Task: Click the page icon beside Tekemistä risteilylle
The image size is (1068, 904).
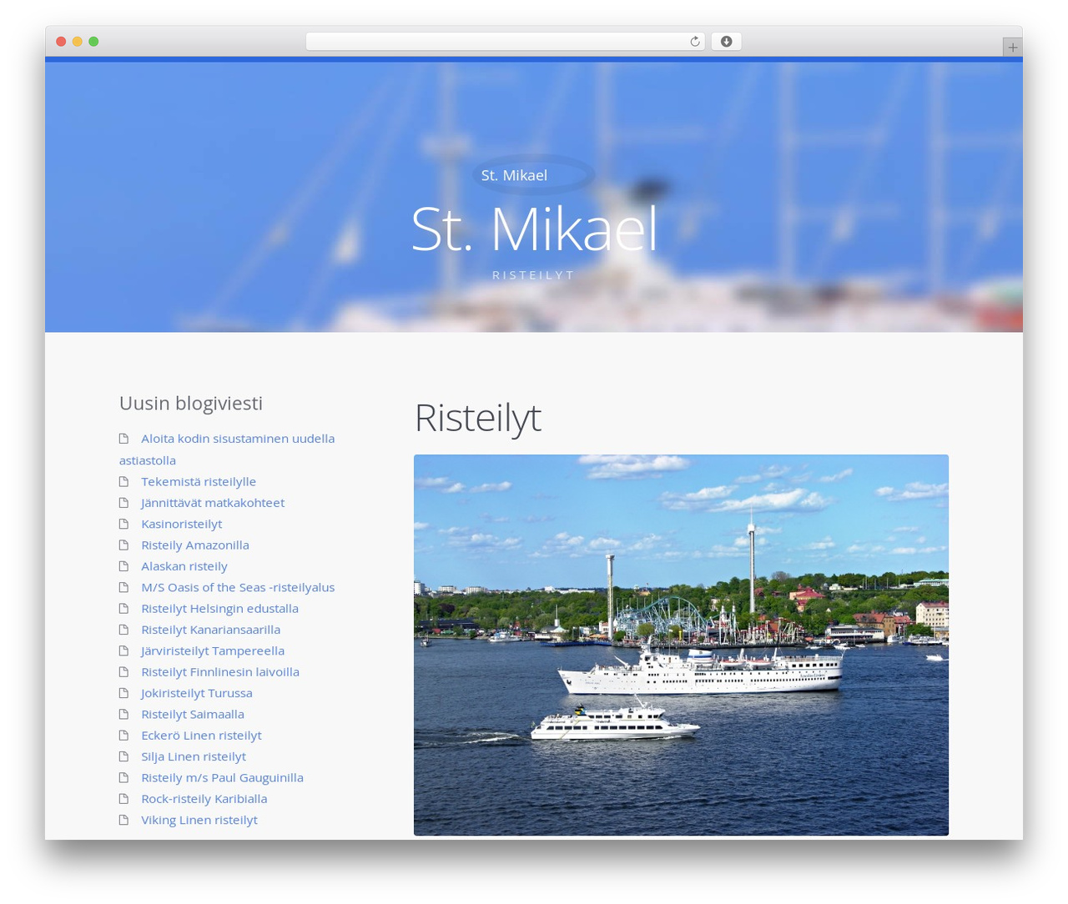Action: coord(123,482)
